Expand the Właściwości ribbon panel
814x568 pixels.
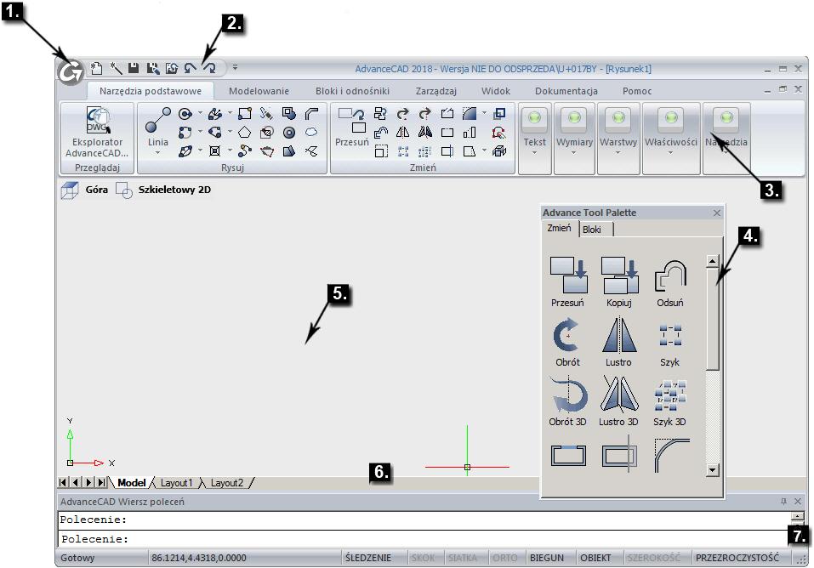point(671,138)
